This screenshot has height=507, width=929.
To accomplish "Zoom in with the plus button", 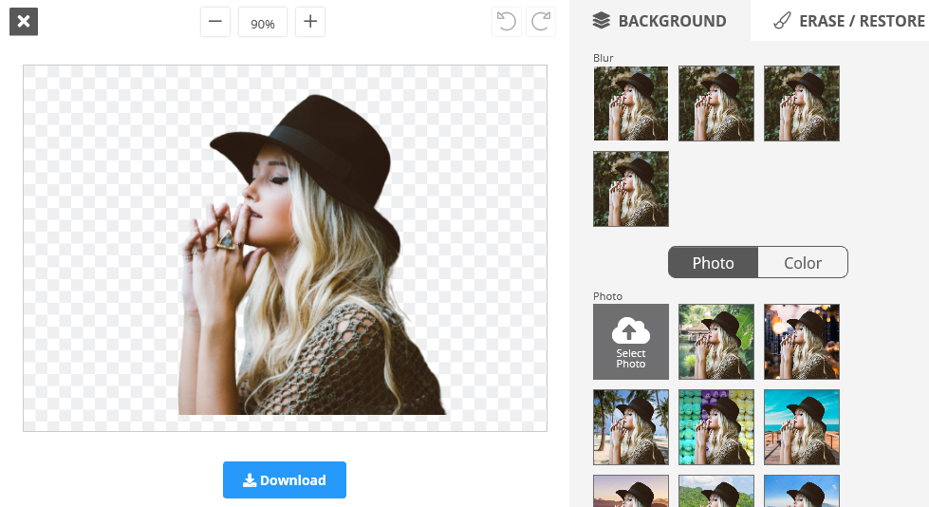I will [x=310, y=22].
